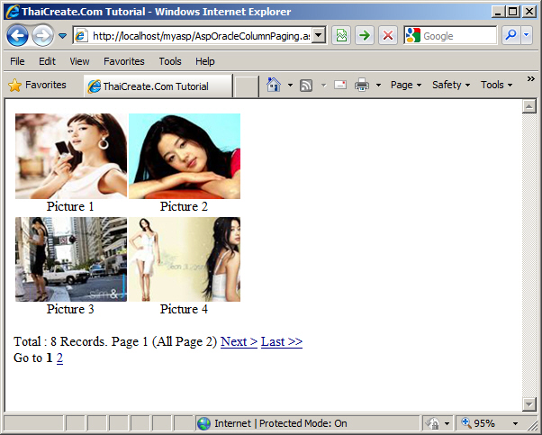
Task: Expand the feeds dropdown arrow
Action: tap(323, 85)
